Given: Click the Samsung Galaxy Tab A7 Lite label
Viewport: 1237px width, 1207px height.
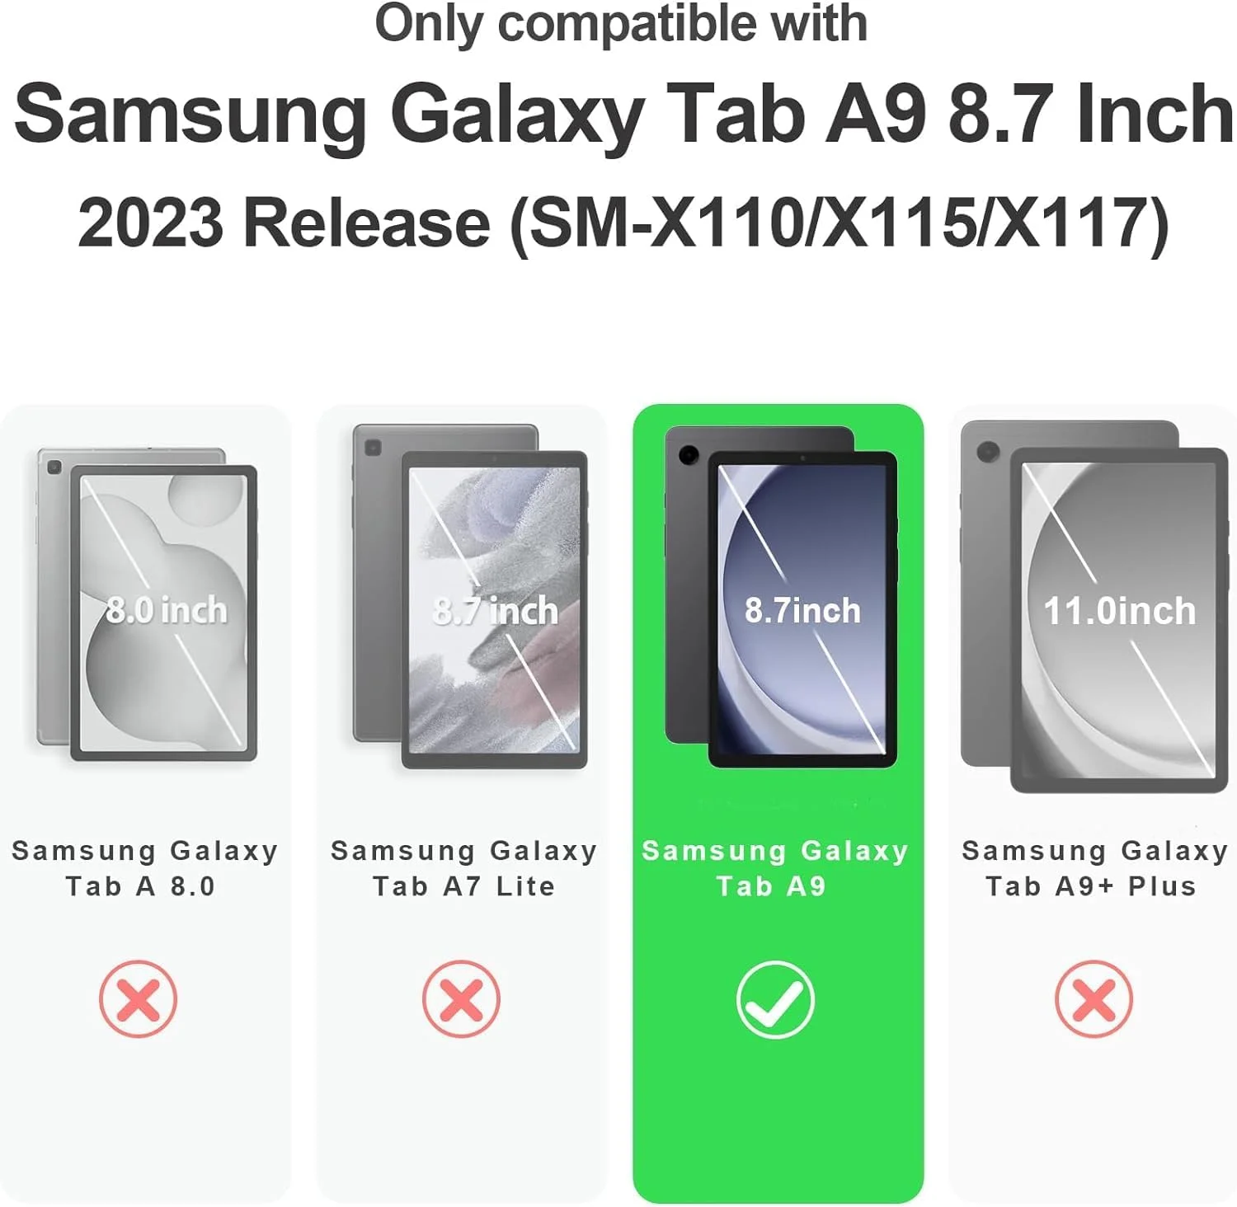Looking at the screenshot, I should [464, 868].
